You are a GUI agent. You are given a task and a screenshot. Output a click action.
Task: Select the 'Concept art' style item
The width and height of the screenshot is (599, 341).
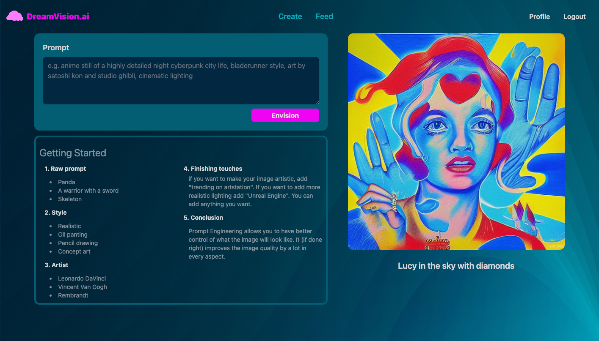[74, 251]
